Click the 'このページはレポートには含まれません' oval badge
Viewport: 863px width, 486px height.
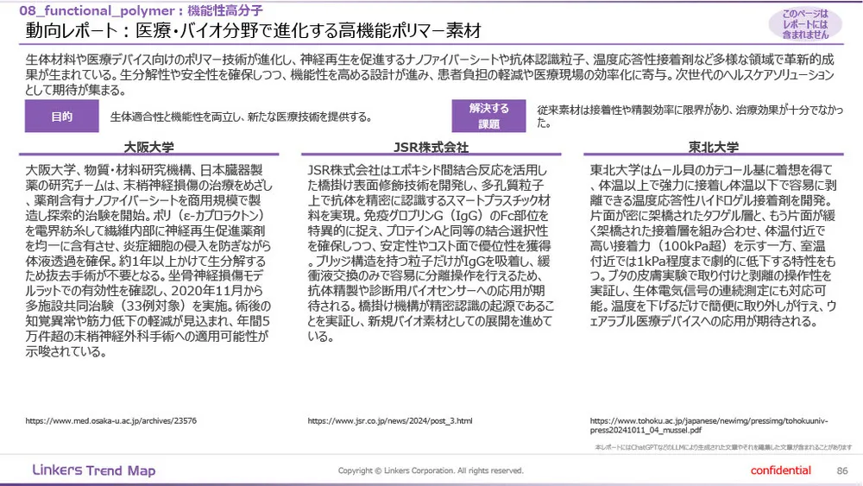[805, 24]
